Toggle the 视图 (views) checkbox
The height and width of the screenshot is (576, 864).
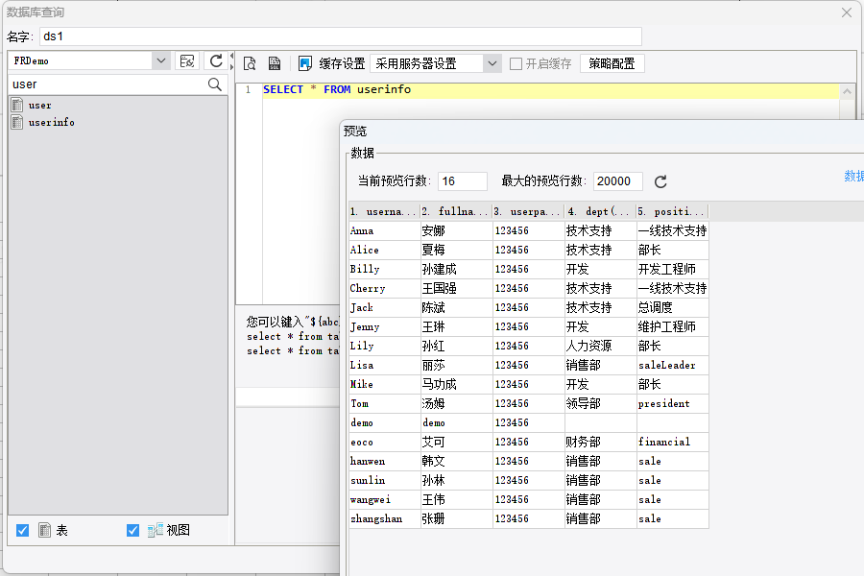coord(132,530)
